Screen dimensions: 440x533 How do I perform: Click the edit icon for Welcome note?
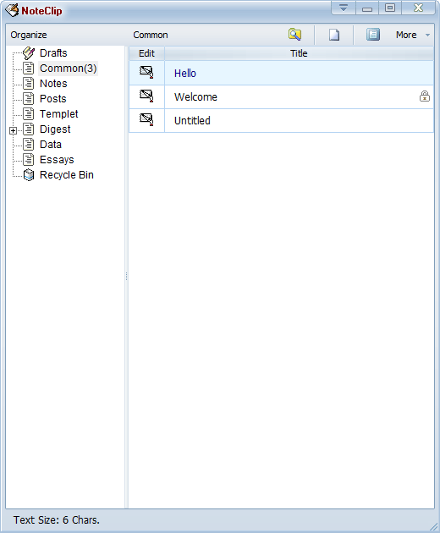(x=146, y=96)
